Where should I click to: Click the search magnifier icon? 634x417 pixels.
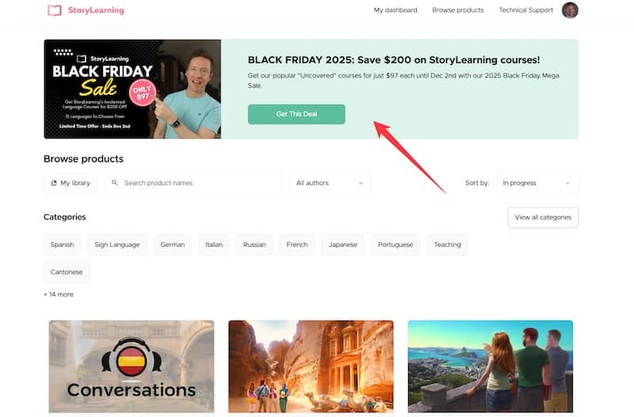pos(115,183)
